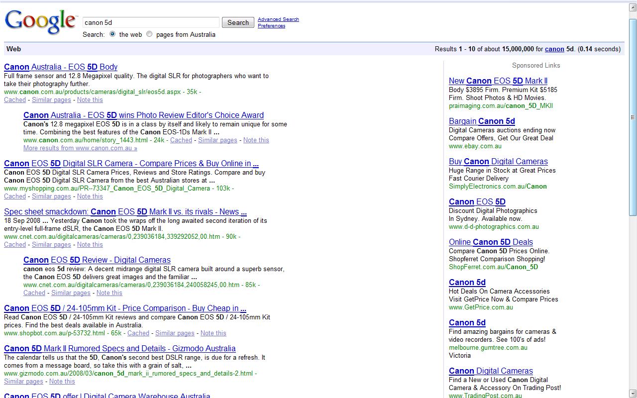Viewport: 637px width, 398px height.
Task: Open Cached link for shopbot.com.au result
Action: (x=138, y=333)
